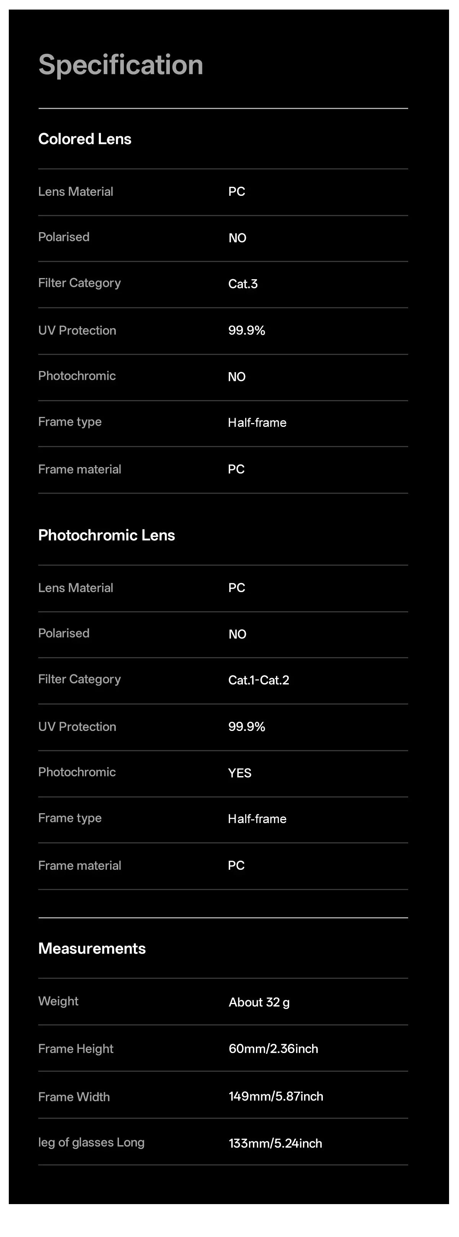459x1237 pixels.
Task: Click the Cat.3 filter category value
Action: (243, 284)
